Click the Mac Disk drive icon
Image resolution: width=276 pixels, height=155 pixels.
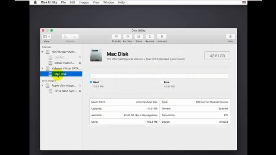coord(96,56)
